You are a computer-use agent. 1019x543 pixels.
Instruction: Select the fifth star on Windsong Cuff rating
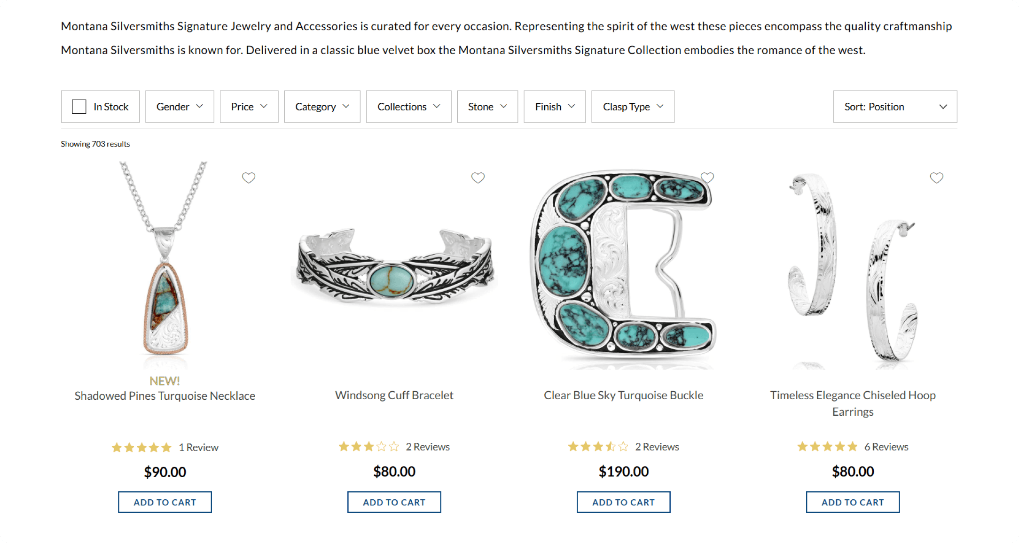(x=395, y=447)
